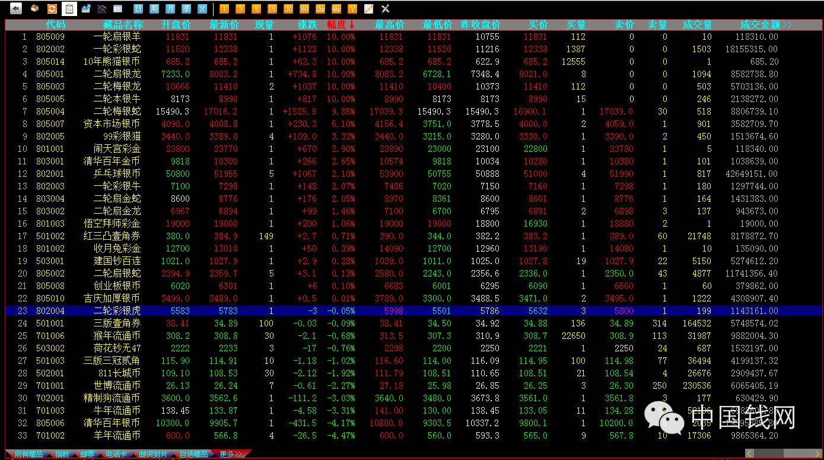Select row 一轮彩银蛇
Image resolution: width=824 pixels, height=460 pixels.
click(413, 49)
